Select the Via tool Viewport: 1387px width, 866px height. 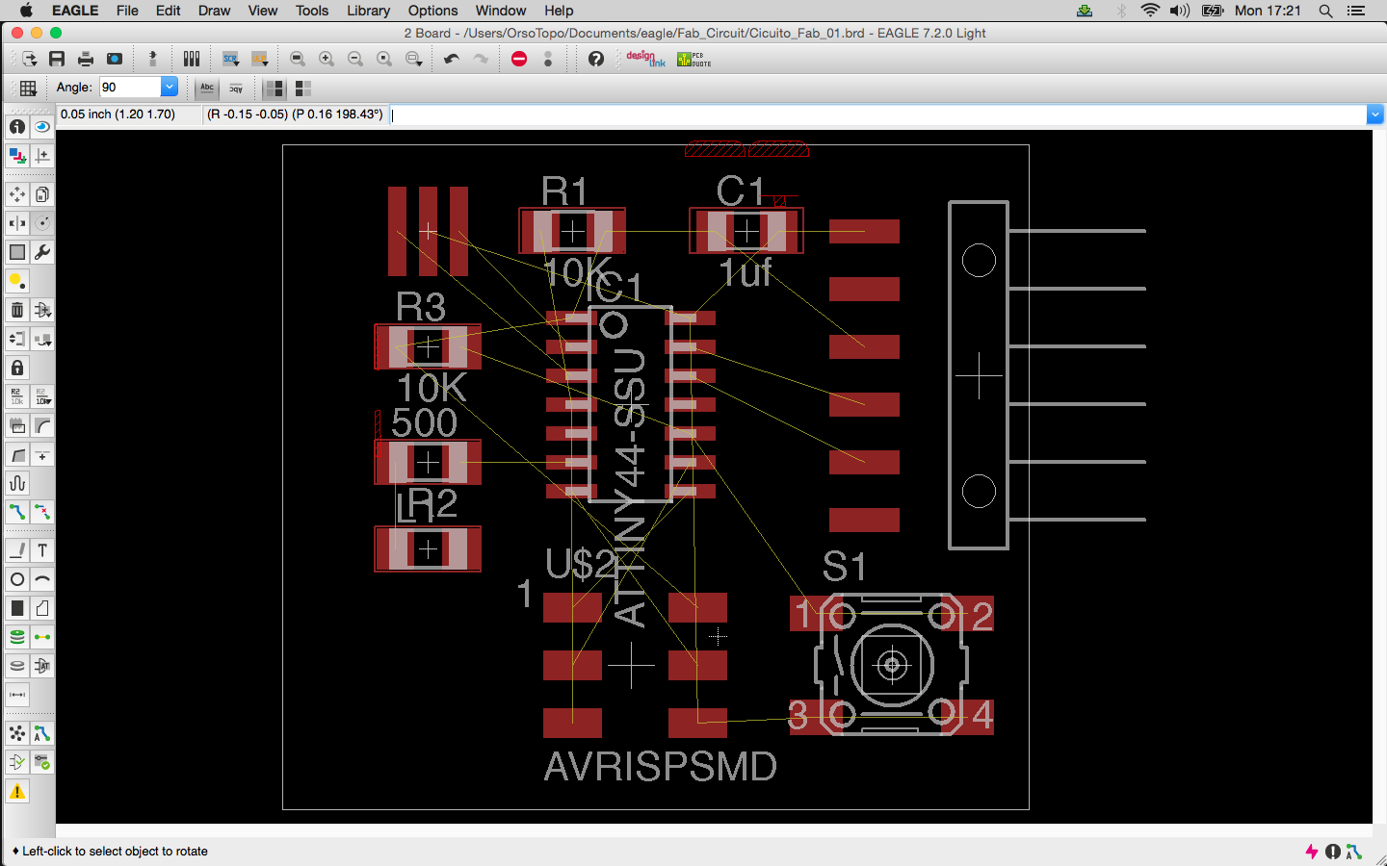click(x=17, y=637)
